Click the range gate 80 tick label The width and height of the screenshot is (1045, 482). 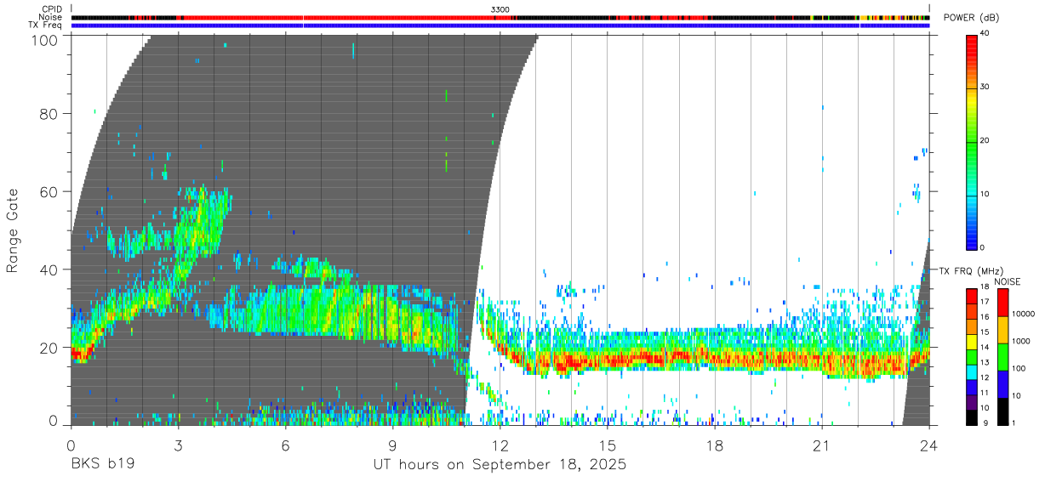click(x=49, y=114)
